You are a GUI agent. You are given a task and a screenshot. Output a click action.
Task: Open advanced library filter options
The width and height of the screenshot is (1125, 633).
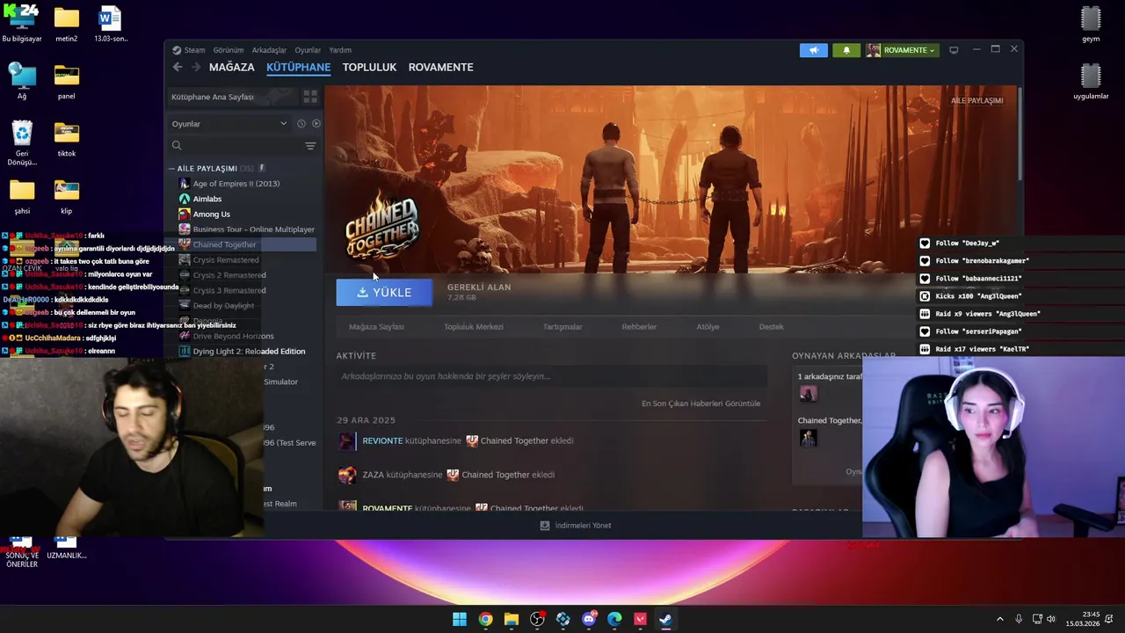point(310,145)
